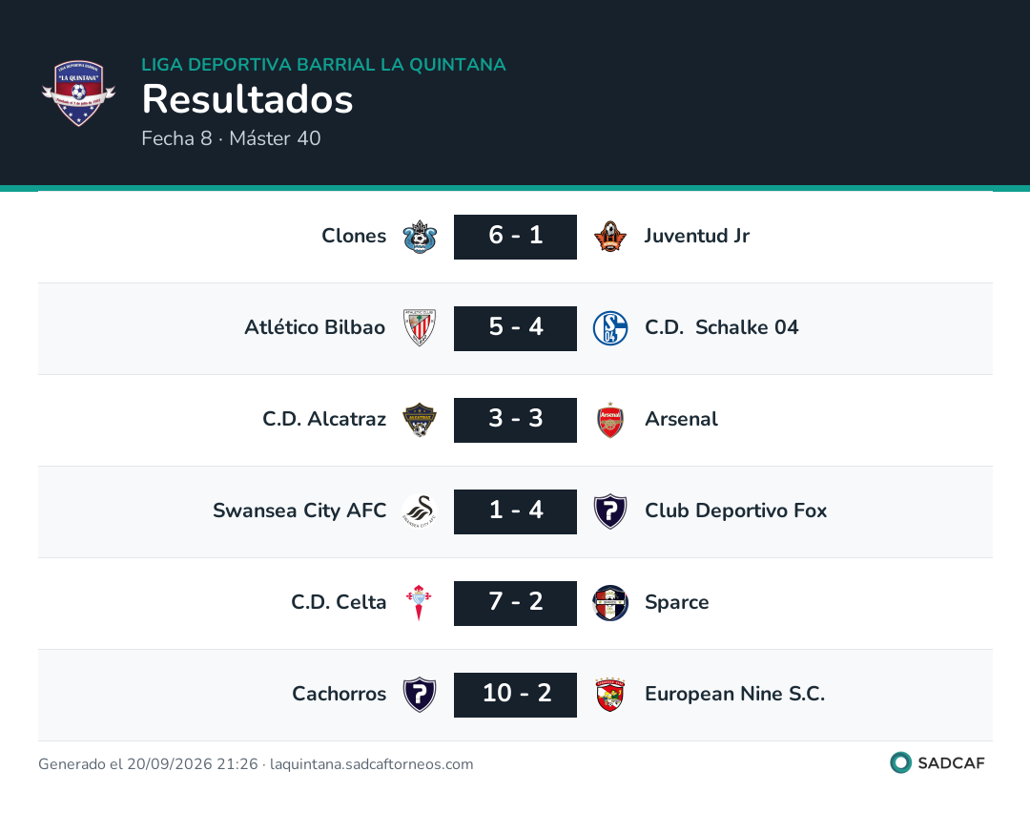This screenshot has width=1030, height=813.
Task: Click the C.D. Alcatraz badge
Action: tap(420, 420)
